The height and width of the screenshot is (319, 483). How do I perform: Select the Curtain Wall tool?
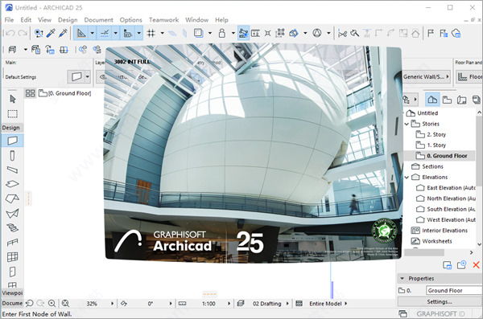pos(12,257)
